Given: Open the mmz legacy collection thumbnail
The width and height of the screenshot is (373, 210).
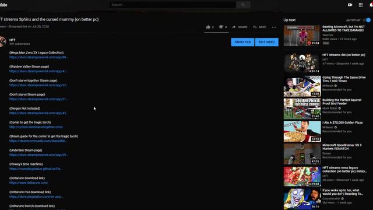Looking at the screenshot, I should 302,176.
